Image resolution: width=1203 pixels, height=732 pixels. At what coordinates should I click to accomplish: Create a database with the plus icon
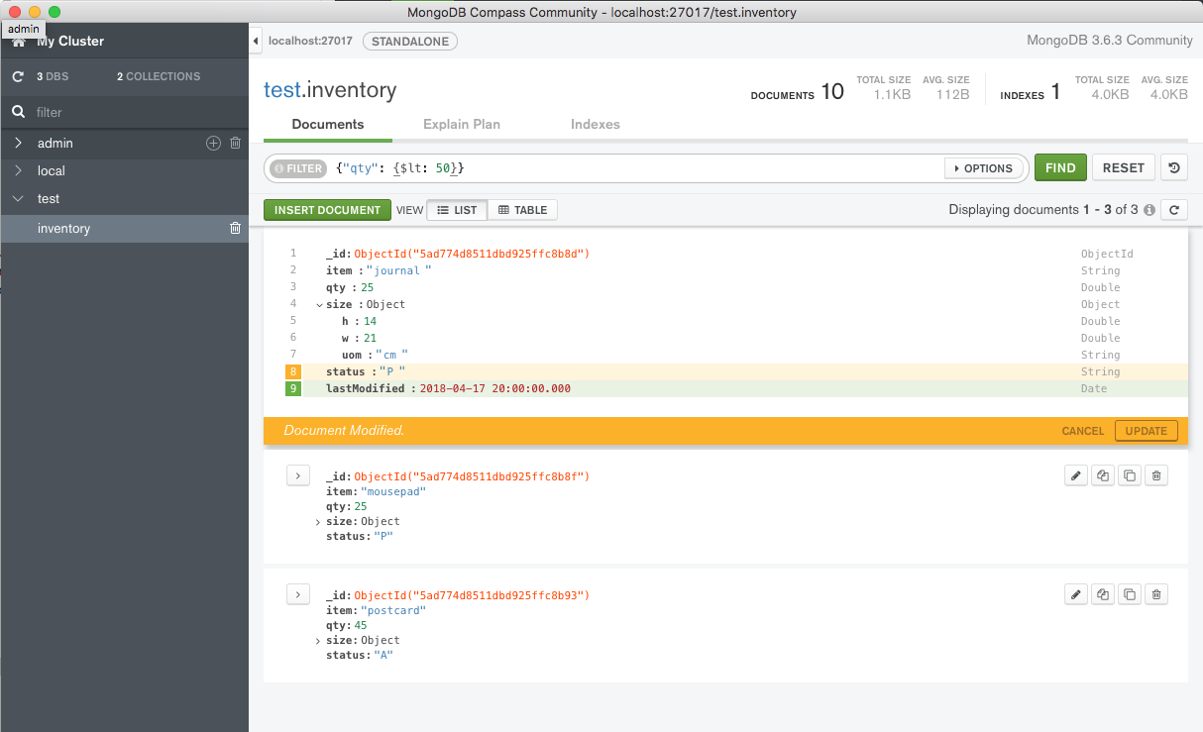pos(213,143)
